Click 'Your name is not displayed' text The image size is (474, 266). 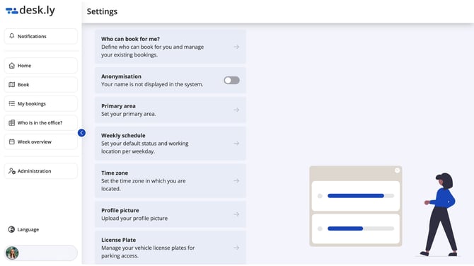[152, 84]
